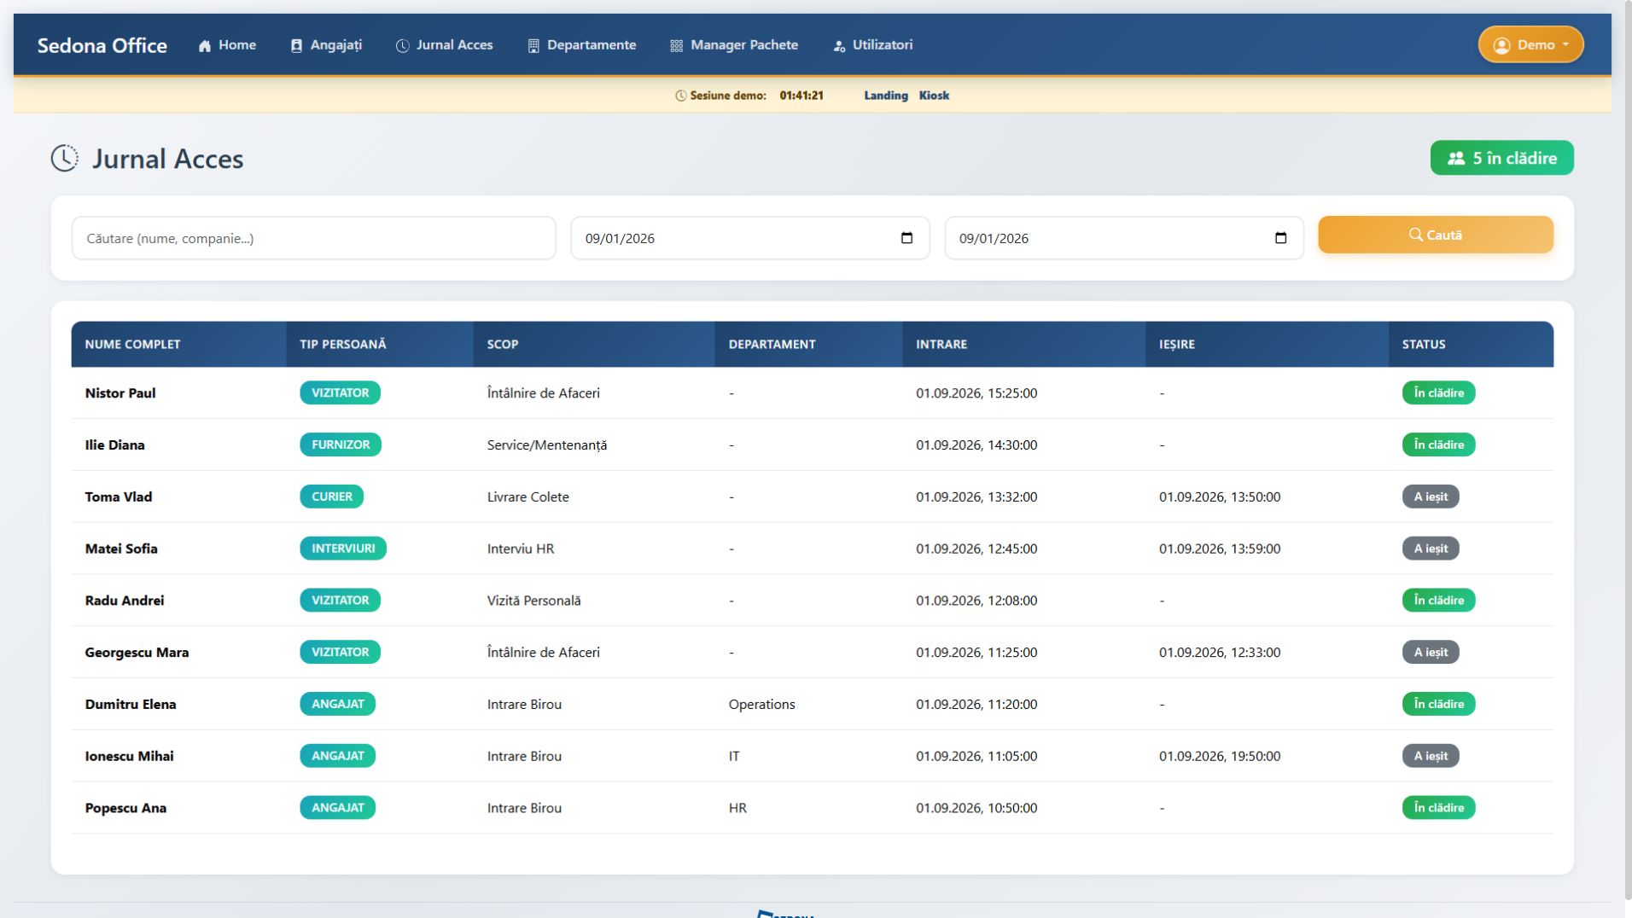The image size is (1632, 918).
Task: Open the Kiosk link
Action: (934, 96)
